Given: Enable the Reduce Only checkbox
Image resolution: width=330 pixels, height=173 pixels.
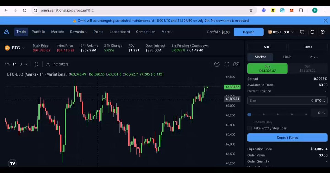Looking at the screenshot, I should [x=249, y=122].
